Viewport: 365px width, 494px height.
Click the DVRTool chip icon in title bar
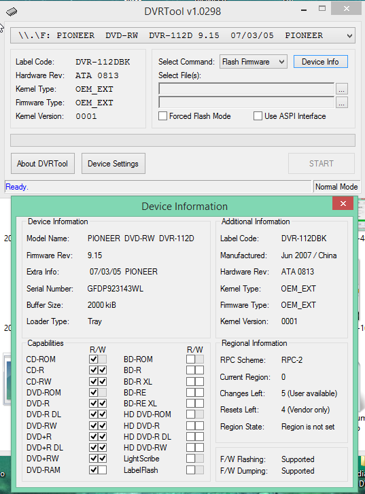pyautogui.click(x=12, y=12)
